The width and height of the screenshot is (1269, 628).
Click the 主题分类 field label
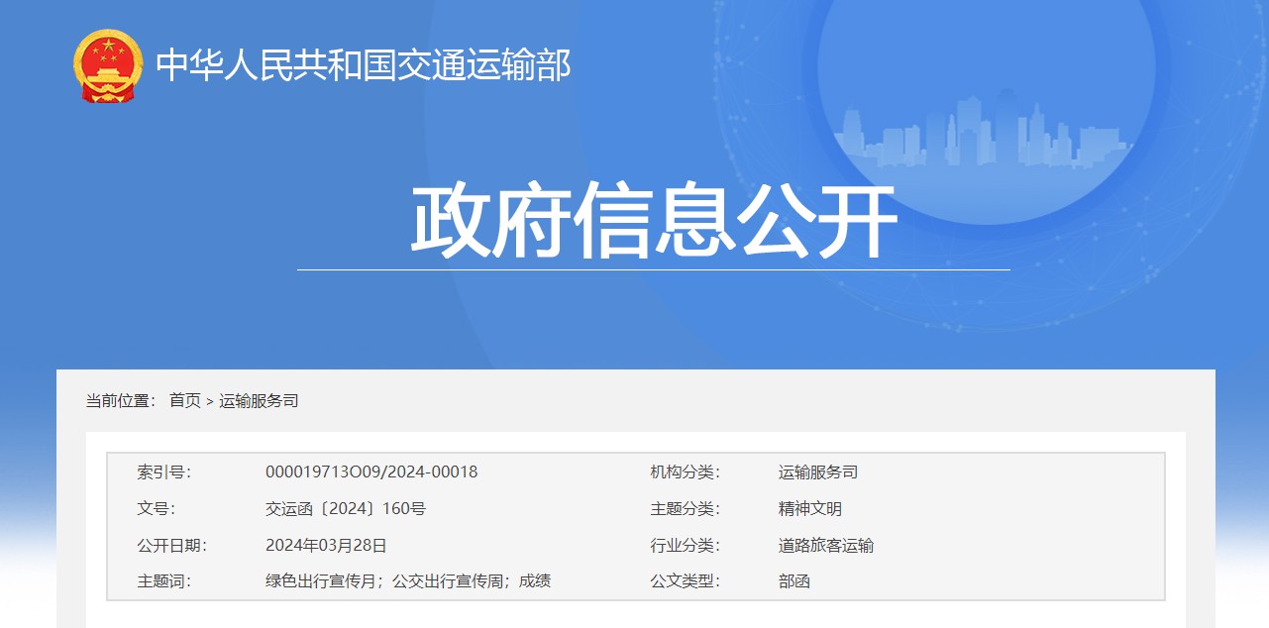point(685,508)
